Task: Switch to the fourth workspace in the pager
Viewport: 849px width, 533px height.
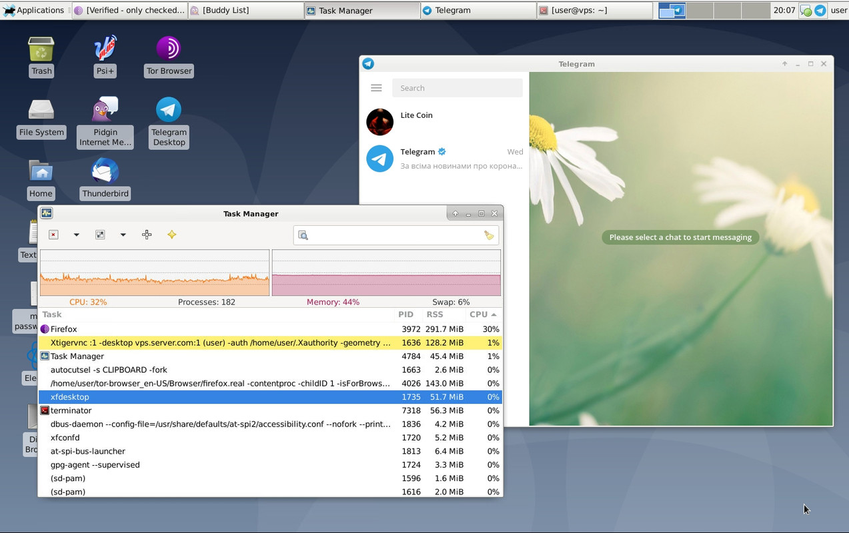Action: [x=754, y=10]
